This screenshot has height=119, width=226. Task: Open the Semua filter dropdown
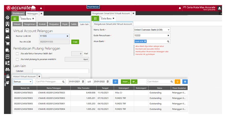(23, 82)
